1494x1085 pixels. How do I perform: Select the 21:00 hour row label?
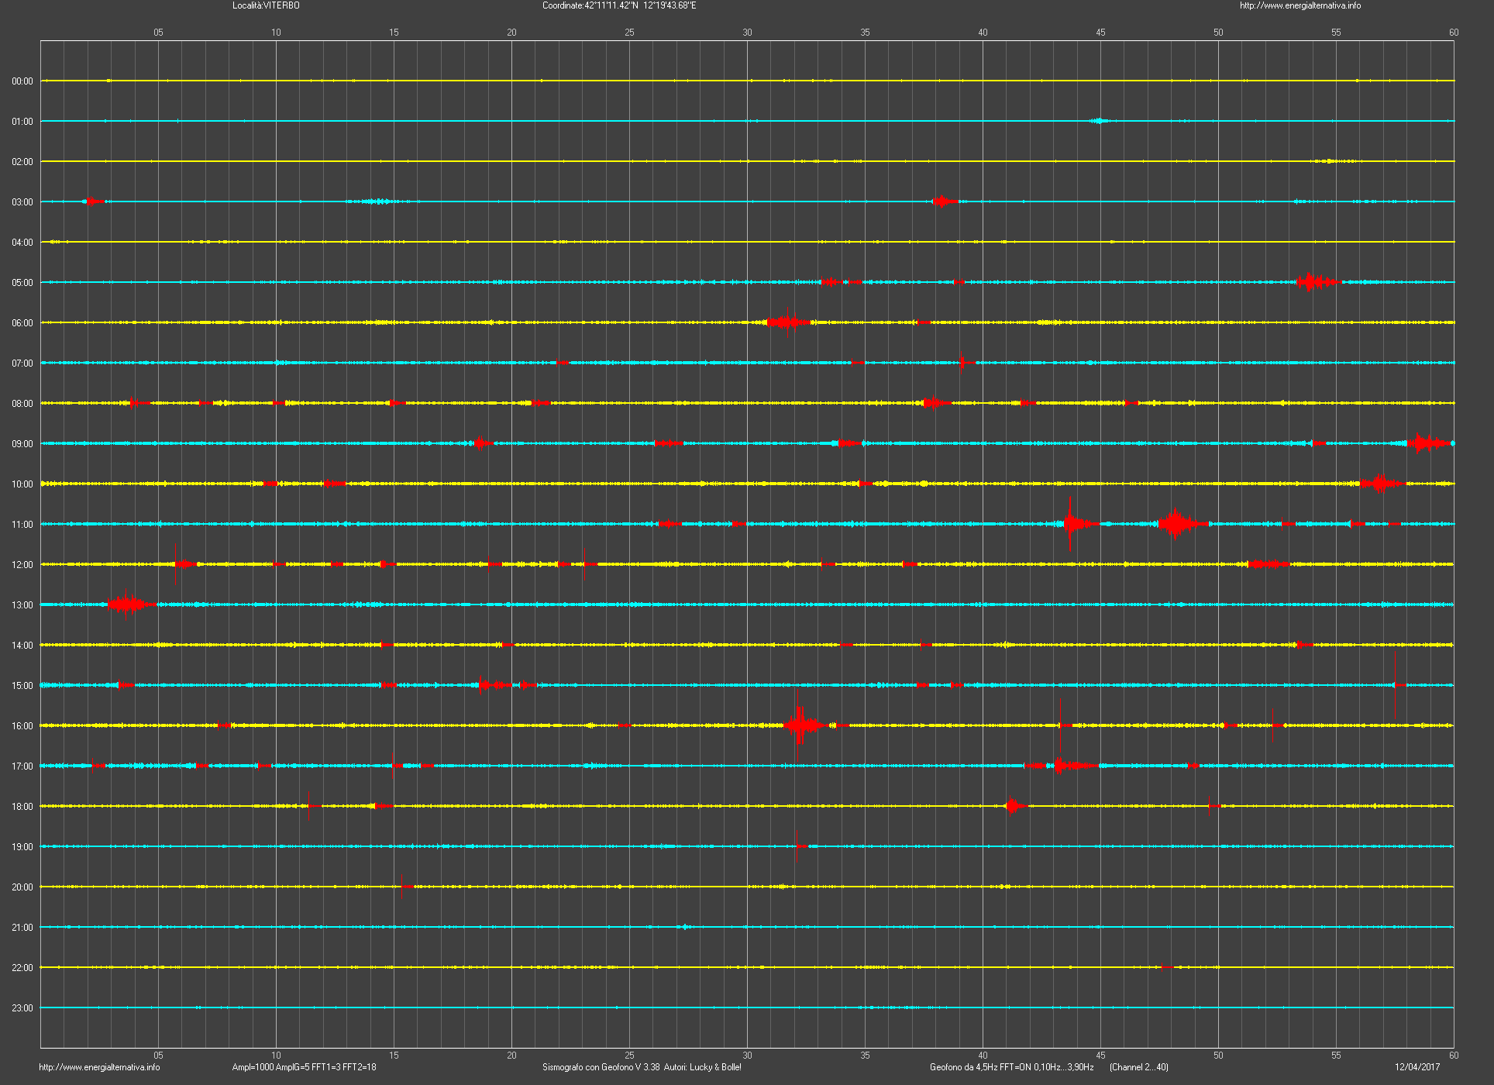point(22,928)
